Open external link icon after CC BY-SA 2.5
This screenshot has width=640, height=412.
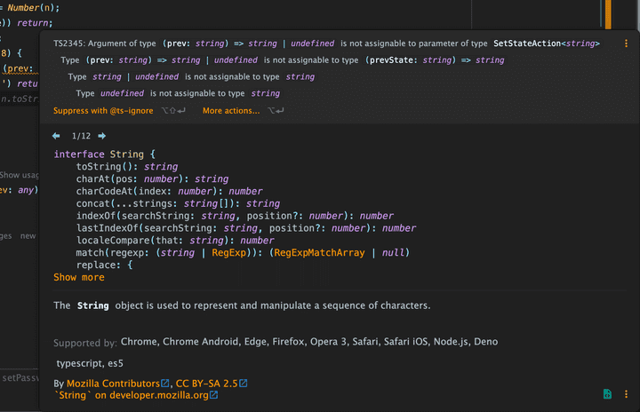pyautogui.click(x=244, y=384)
